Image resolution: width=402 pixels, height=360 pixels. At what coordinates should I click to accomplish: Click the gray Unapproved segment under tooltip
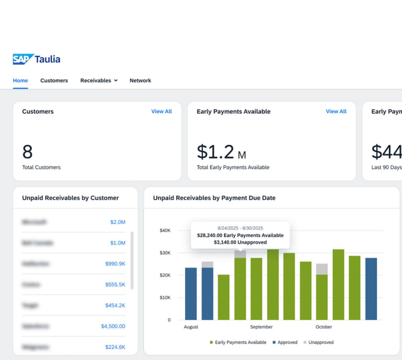(240, 254)
